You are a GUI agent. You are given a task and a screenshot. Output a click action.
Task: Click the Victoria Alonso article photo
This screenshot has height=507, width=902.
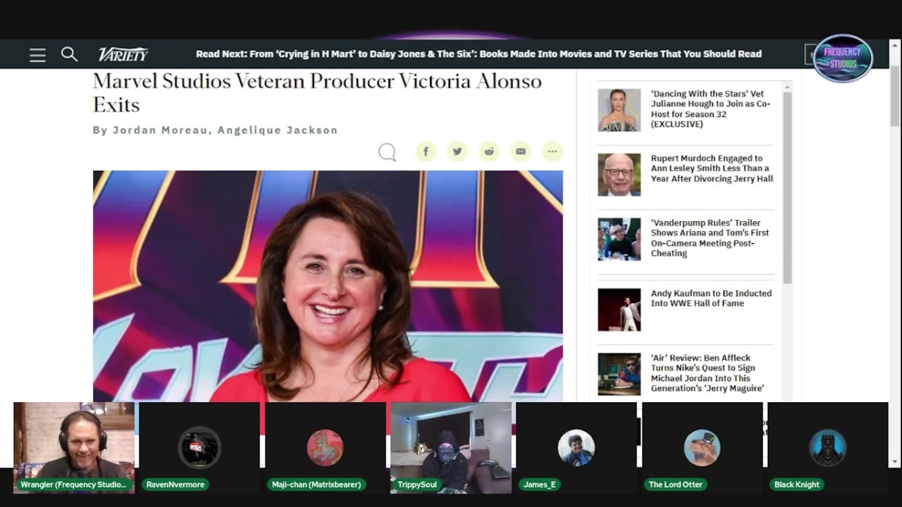point(328,286)
